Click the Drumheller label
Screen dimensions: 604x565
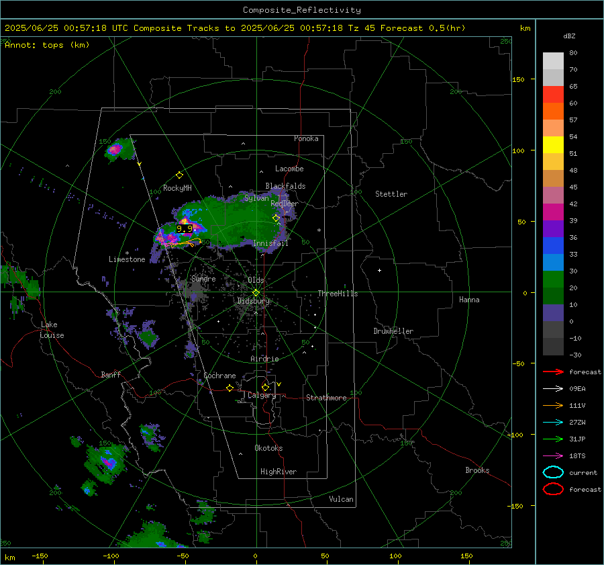tap(393, 331)
